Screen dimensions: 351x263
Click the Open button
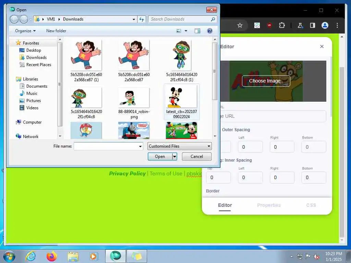160,156
